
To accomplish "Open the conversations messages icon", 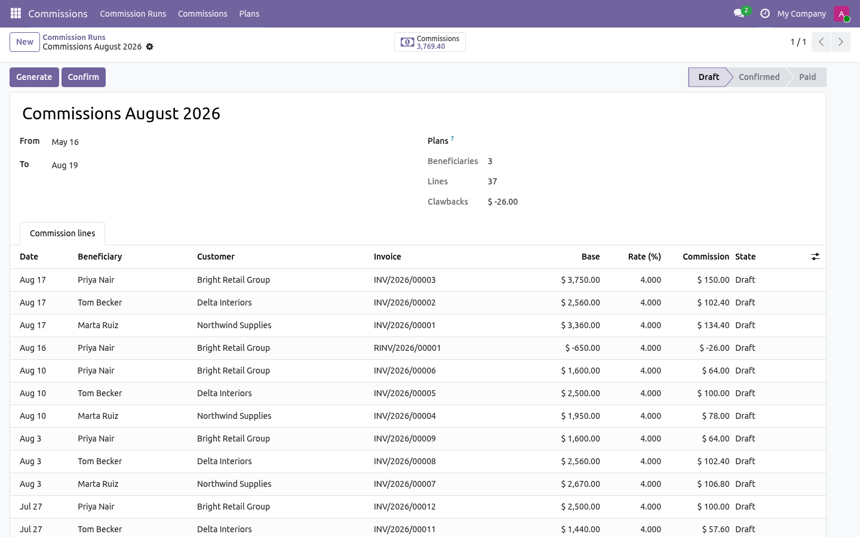I will (x=739, y=13).
